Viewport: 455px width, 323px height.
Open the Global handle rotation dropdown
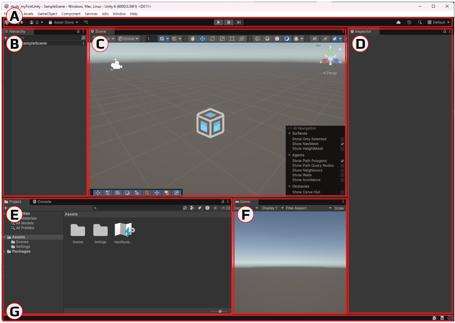click(x=128, y=39)
